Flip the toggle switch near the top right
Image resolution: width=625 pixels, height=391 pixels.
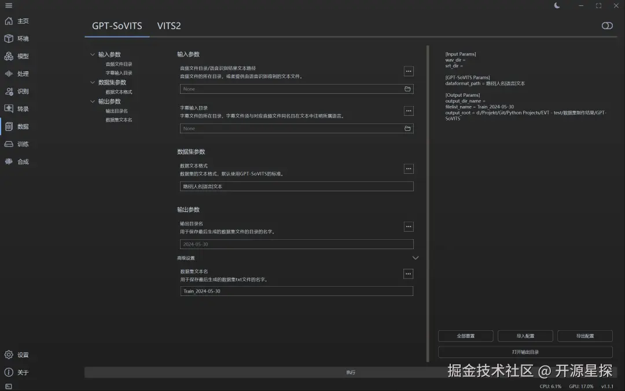(606, 25)
